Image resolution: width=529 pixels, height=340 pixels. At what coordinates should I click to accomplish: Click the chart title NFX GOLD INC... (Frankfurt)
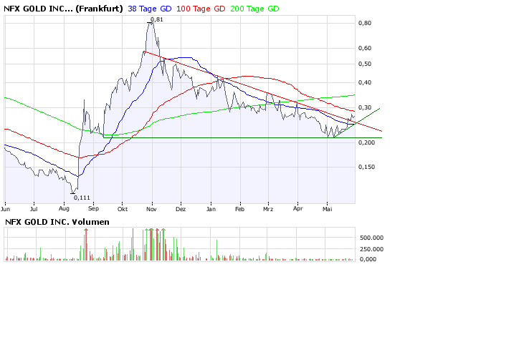[x=63, y=9]
